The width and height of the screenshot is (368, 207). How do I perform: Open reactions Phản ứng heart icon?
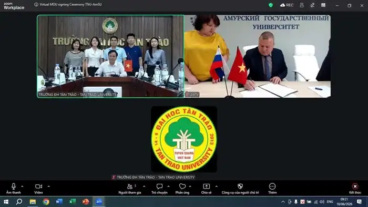pyautogui.click(x=182, y=189)
